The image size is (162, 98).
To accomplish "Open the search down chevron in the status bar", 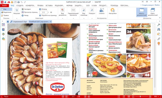I will (x=39, y=96).
